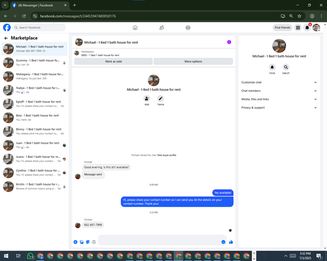Open the account profile picture menu

point(316,27)
